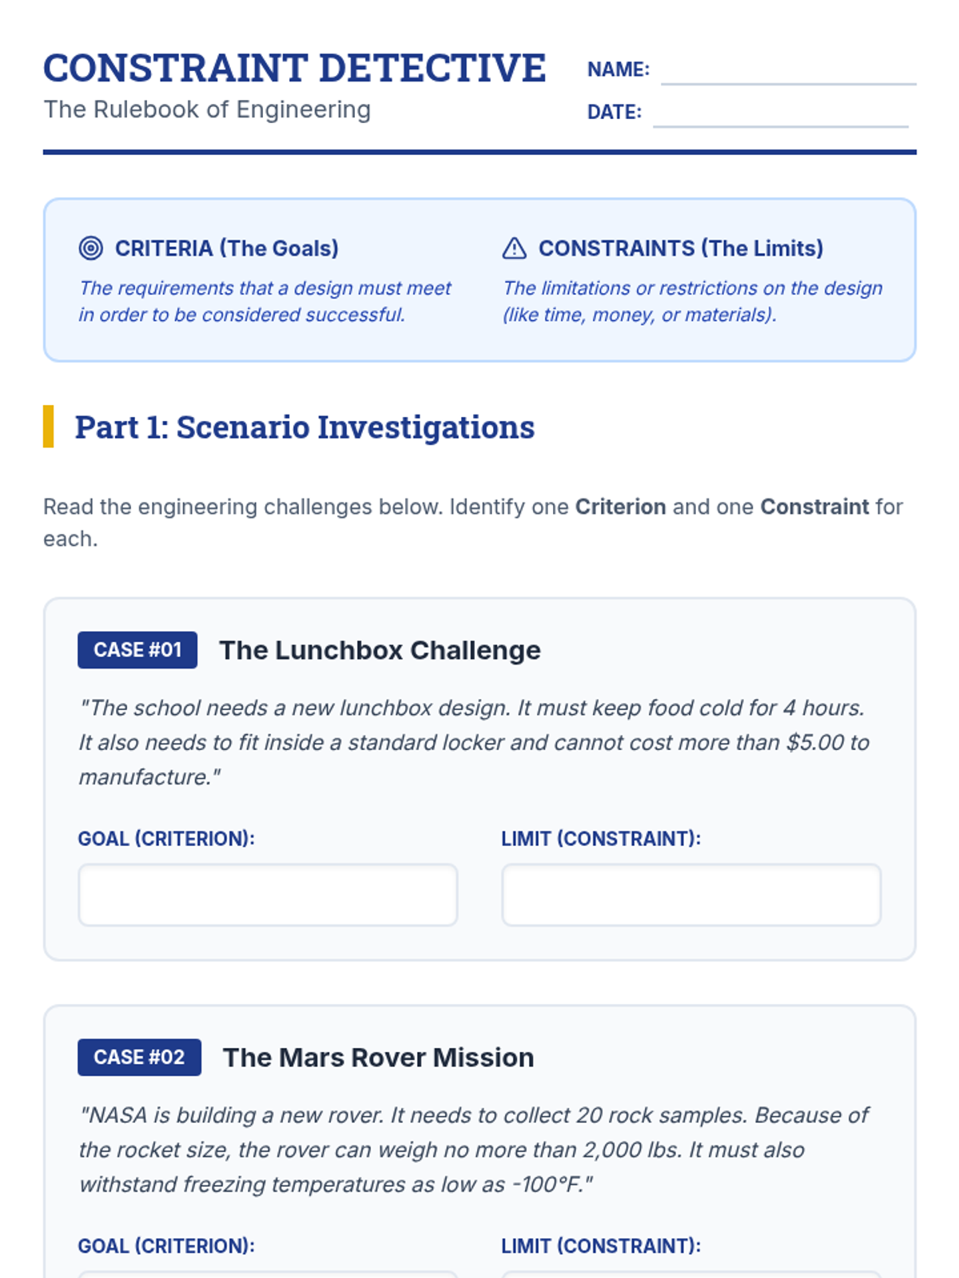Click the Part 1: Scenario Investigations heading

tap(304, 427)
